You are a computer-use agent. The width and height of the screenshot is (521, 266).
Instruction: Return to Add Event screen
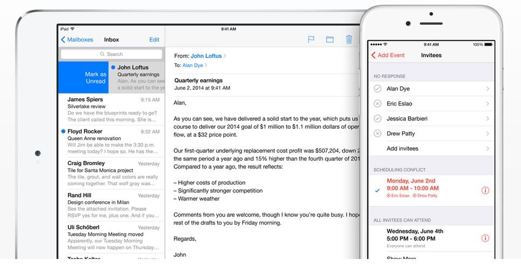[388, 55]
